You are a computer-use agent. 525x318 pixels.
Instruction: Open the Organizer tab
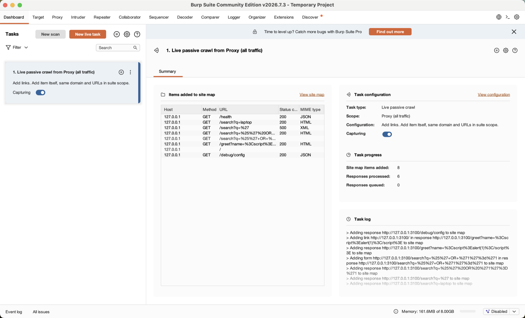(257, 17)
